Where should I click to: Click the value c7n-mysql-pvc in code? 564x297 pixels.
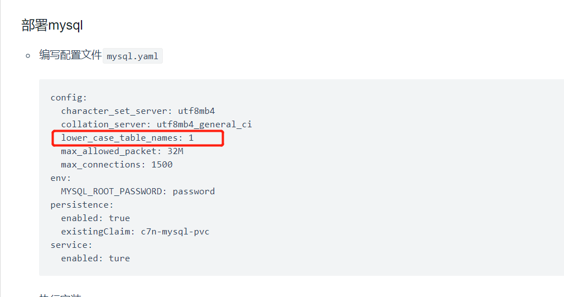coord(175,232)
